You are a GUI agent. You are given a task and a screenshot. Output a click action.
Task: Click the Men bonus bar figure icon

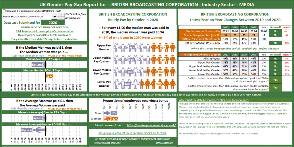tap(107, 113)
